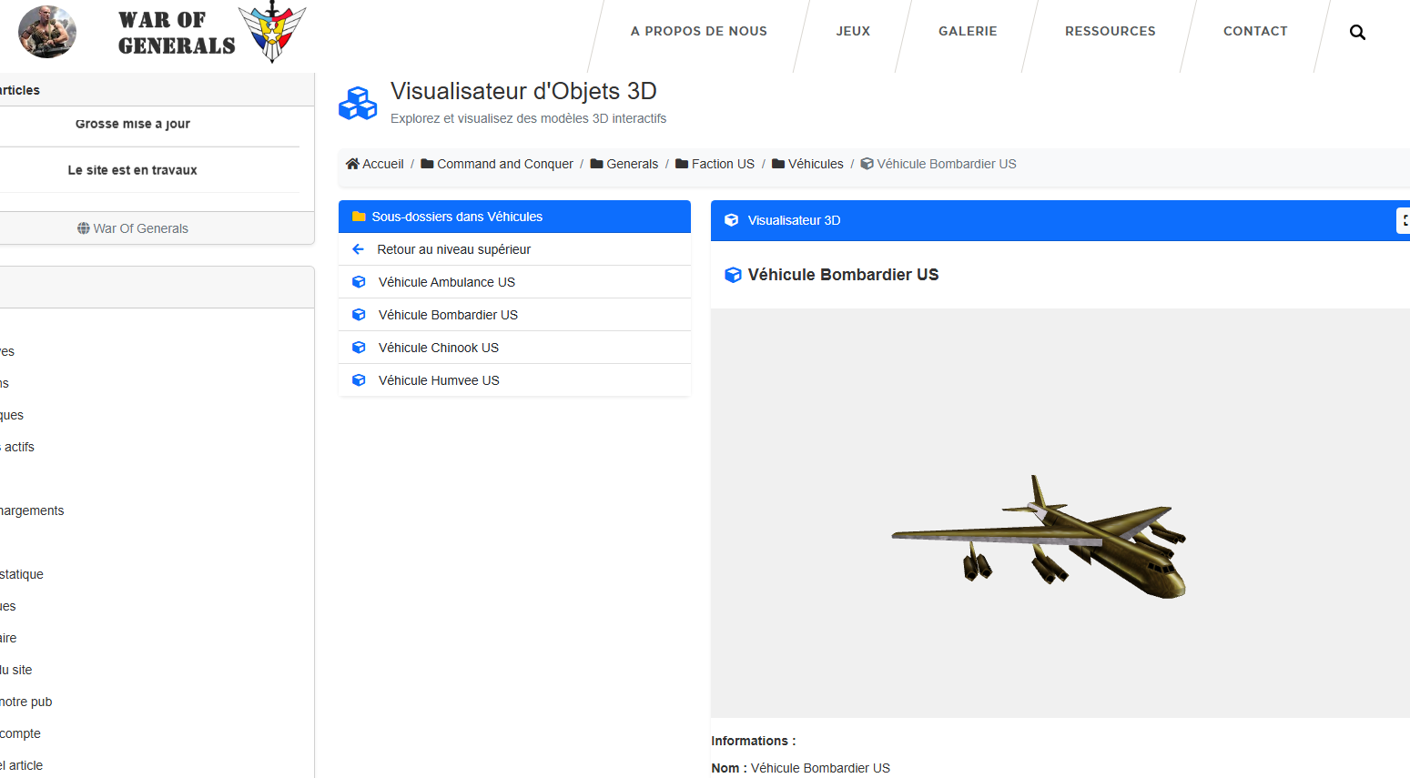Click Véhicule Bombardier US breadcrumb current item
This screenshot has width=1410, height=778.
point(938,164)
